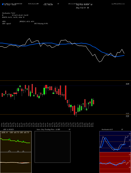Select the last red candlestick on price chart
Screen dimensions: 131x173
pos(94,102)
